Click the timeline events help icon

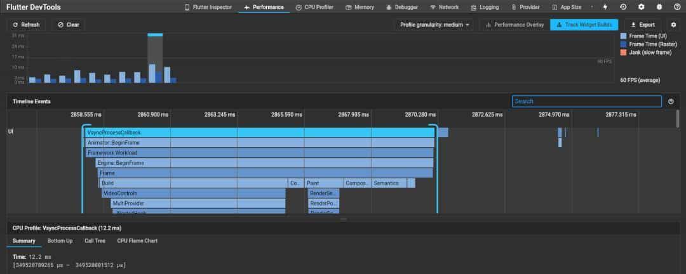click(x=671, y=101)
